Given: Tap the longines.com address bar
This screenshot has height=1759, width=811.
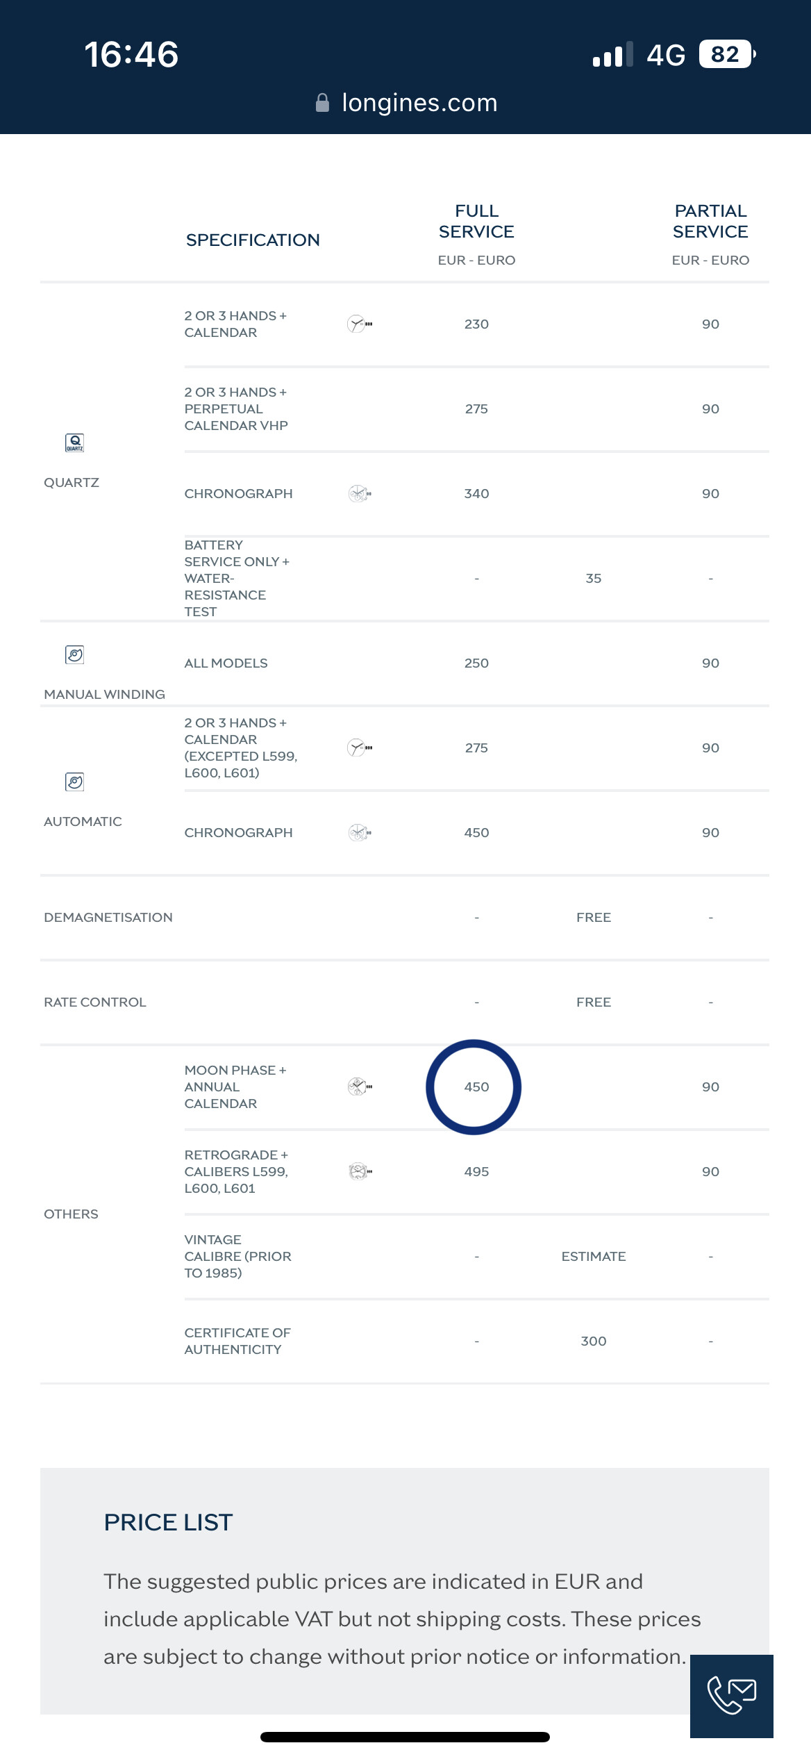Looking at the screenshot, I should [x=419, y=103].
